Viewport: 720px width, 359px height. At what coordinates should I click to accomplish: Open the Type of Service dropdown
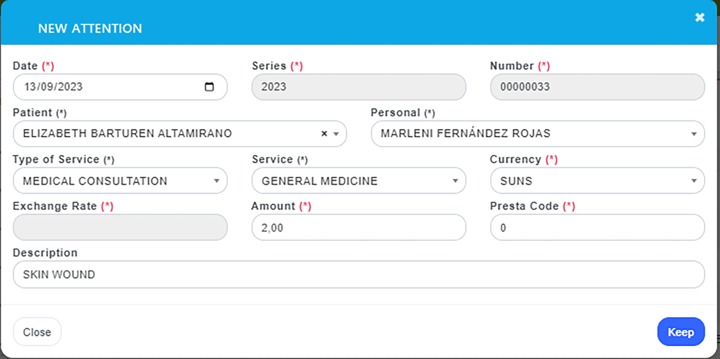[x=120, y=181]
